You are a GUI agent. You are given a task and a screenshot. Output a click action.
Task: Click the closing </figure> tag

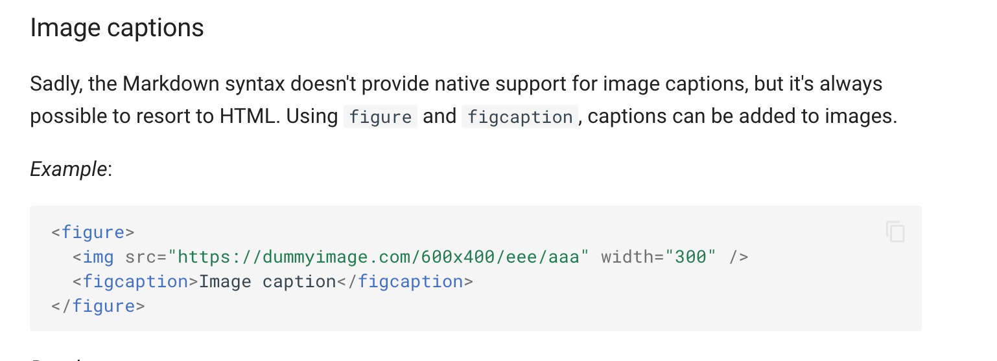[x=98, y=306]
